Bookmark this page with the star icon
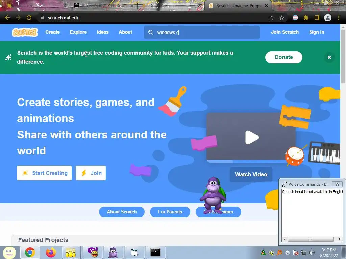 click(282, 18)
